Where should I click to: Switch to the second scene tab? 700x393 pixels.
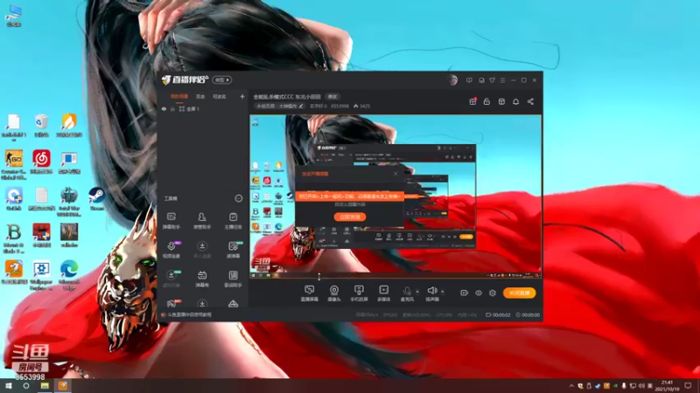(200, 96)
